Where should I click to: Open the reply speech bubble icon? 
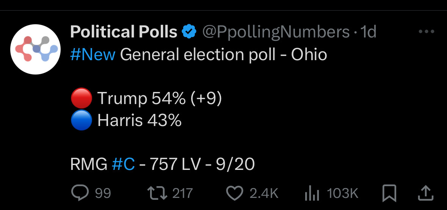point(80,193)
